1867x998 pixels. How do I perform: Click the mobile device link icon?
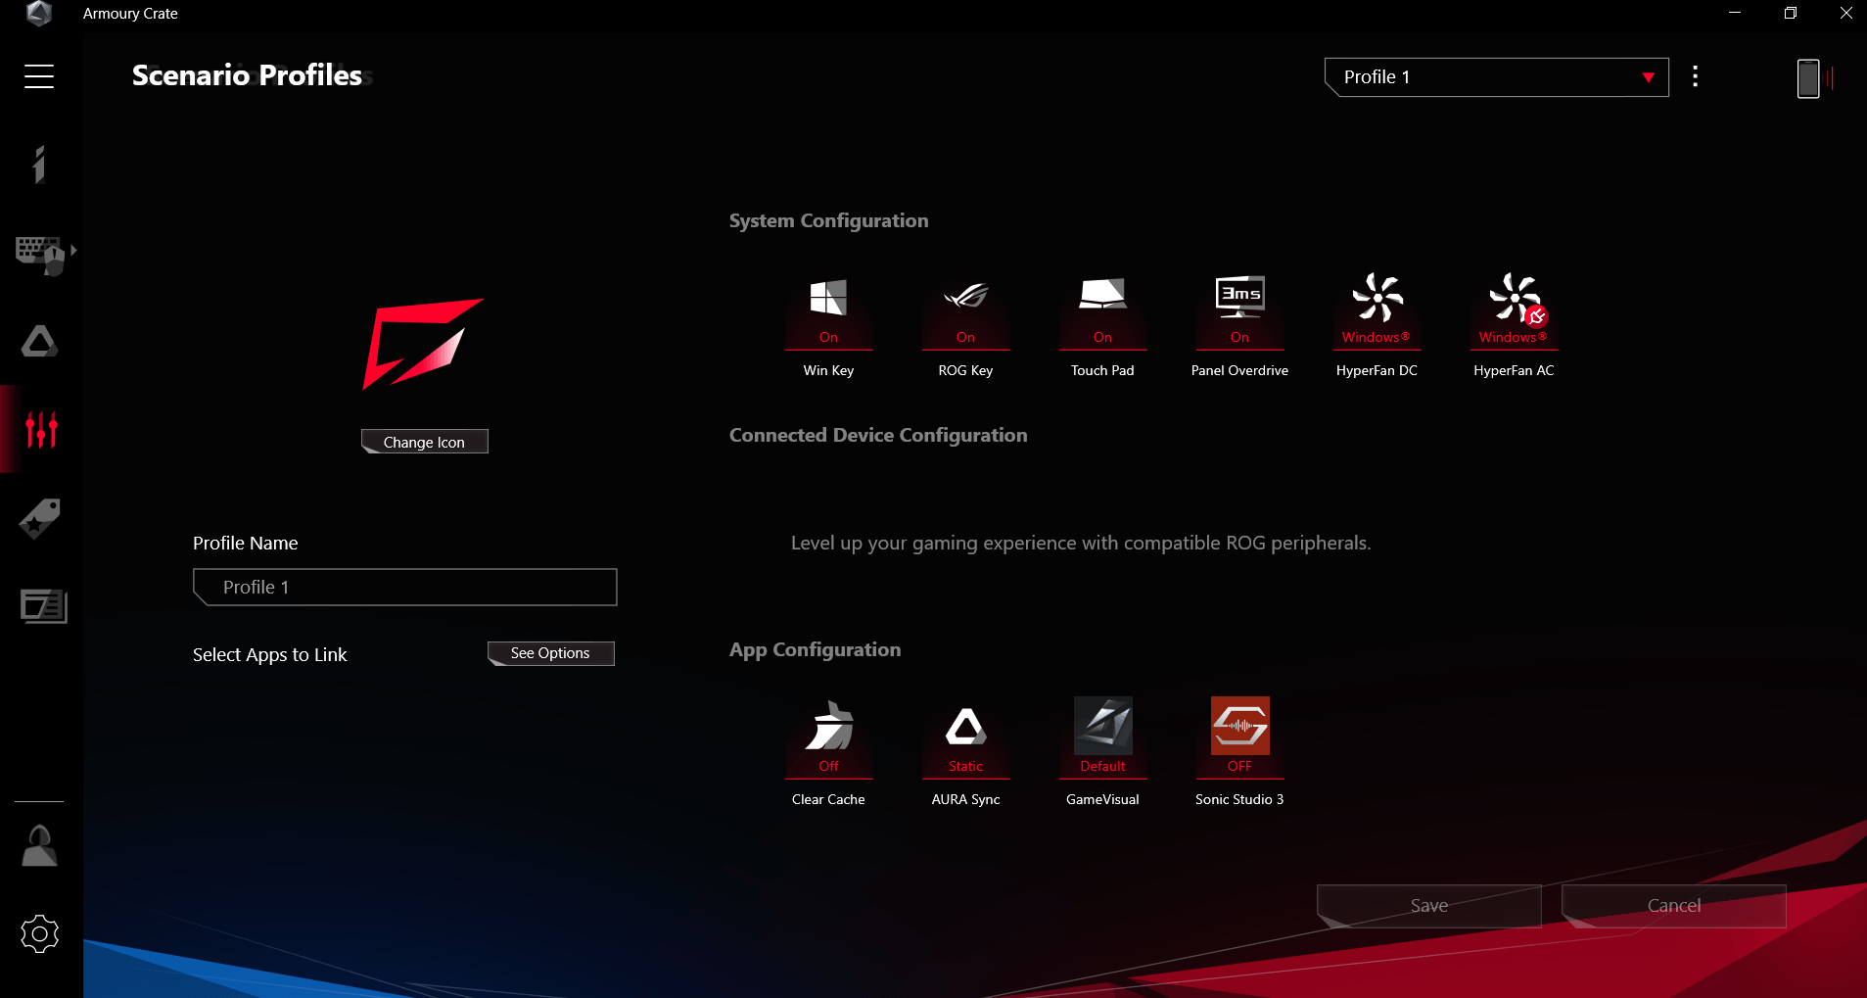pyautogui.click(x=1808, y=78)
